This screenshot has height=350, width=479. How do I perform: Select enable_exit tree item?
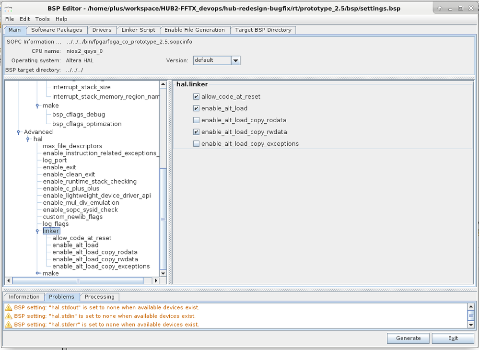pyautogui.click(x=59, y=167)
